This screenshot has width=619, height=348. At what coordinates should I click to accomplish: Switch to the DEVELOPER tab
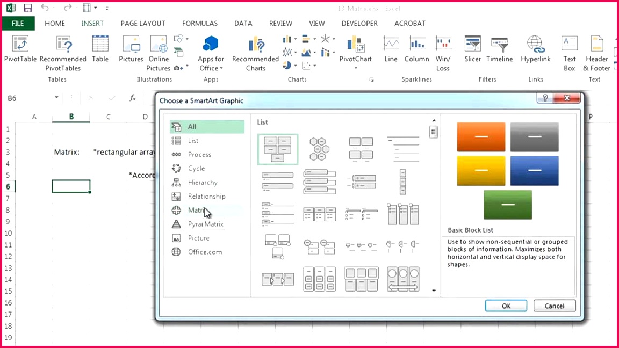pos(359,23)
